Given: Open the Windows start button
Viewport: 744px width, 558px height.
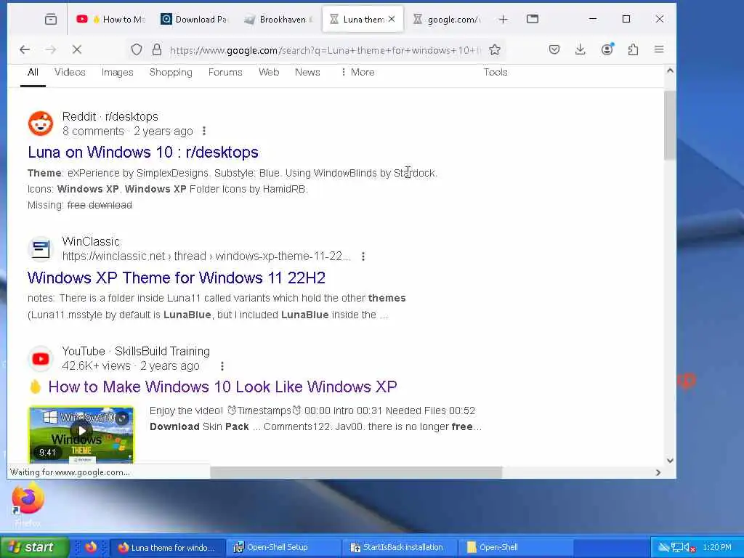Looking at the screenshot, I should click(34, 547).
